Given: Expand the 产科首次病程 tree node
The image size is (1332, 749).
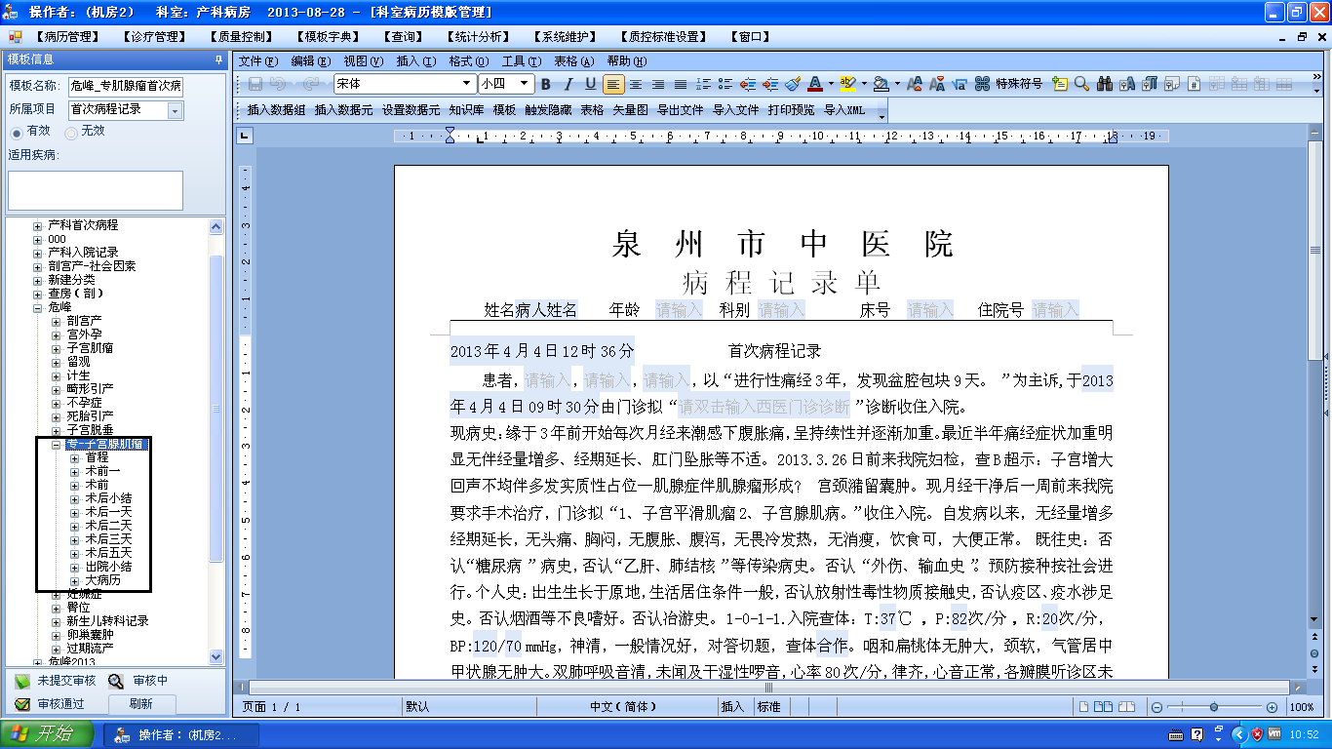Looking at the screenshot, I should (37, 225).
